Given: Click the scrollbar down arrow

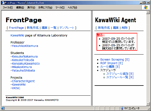Looking at the screenshot, I should click(148, 104).
